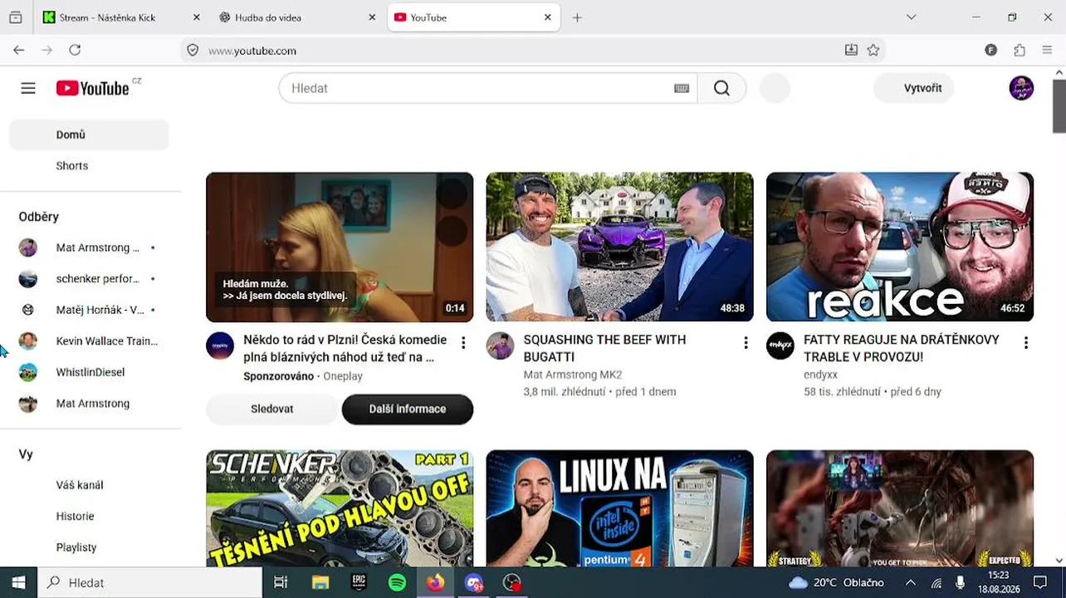Image resolution: width=1066 pixels, height=598 pixels.
Task: Click the Firefox icon in the taskbar
Action: (x=435, y=583)
